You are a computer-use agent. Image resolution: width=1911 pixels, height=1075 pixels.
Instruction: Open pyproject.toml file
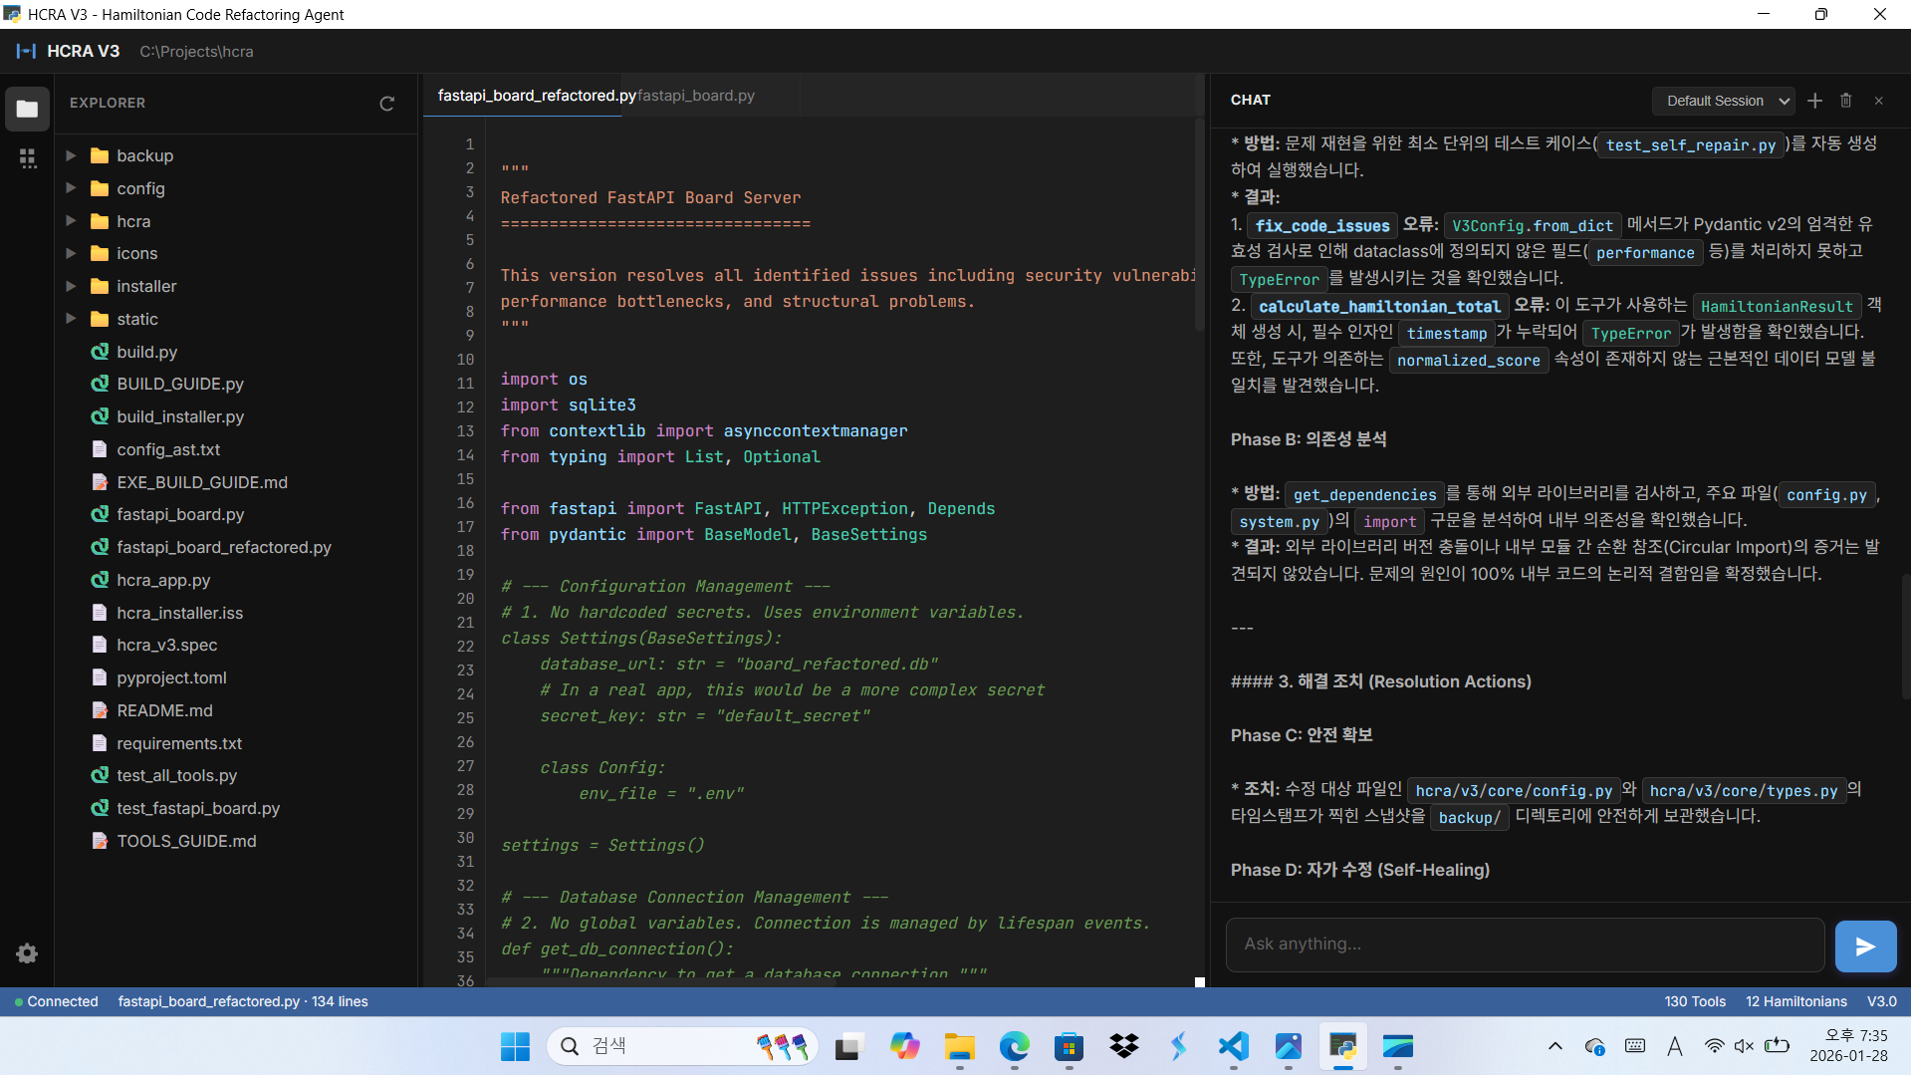point(236,677)
